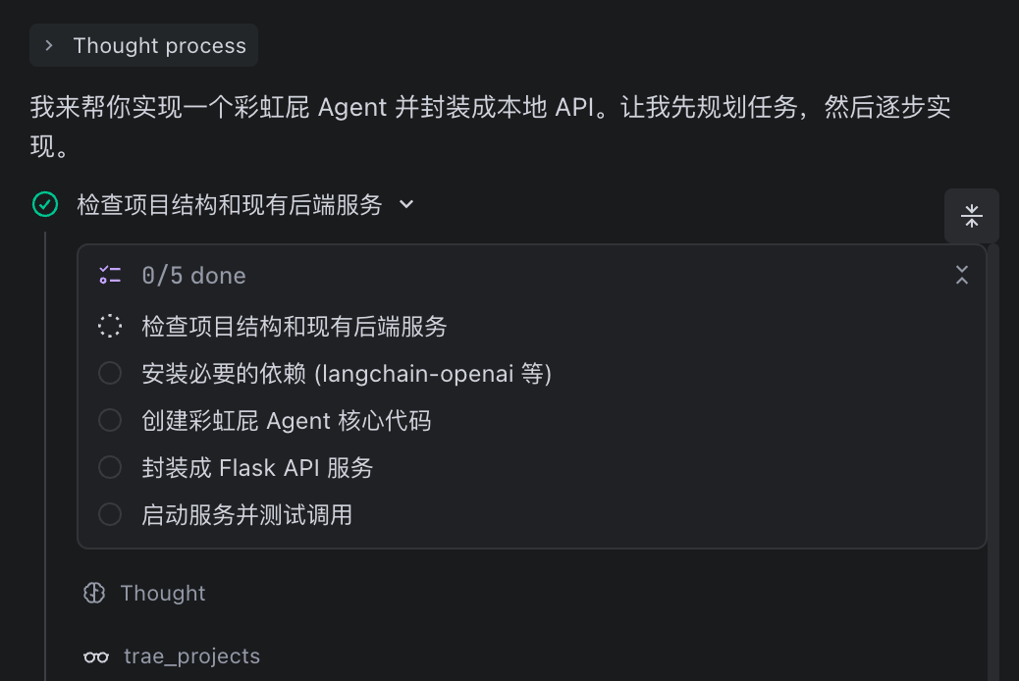Screen dimensions: 1019x681
Task: Expand the Thought process section chevron
Action: pyautogui.click(x=49, y=45)
